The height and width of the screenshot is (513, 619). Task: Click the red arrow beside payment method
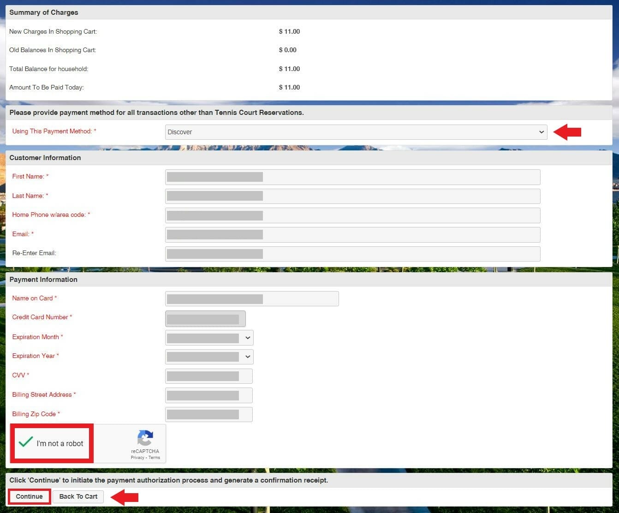tap(567, 132)
